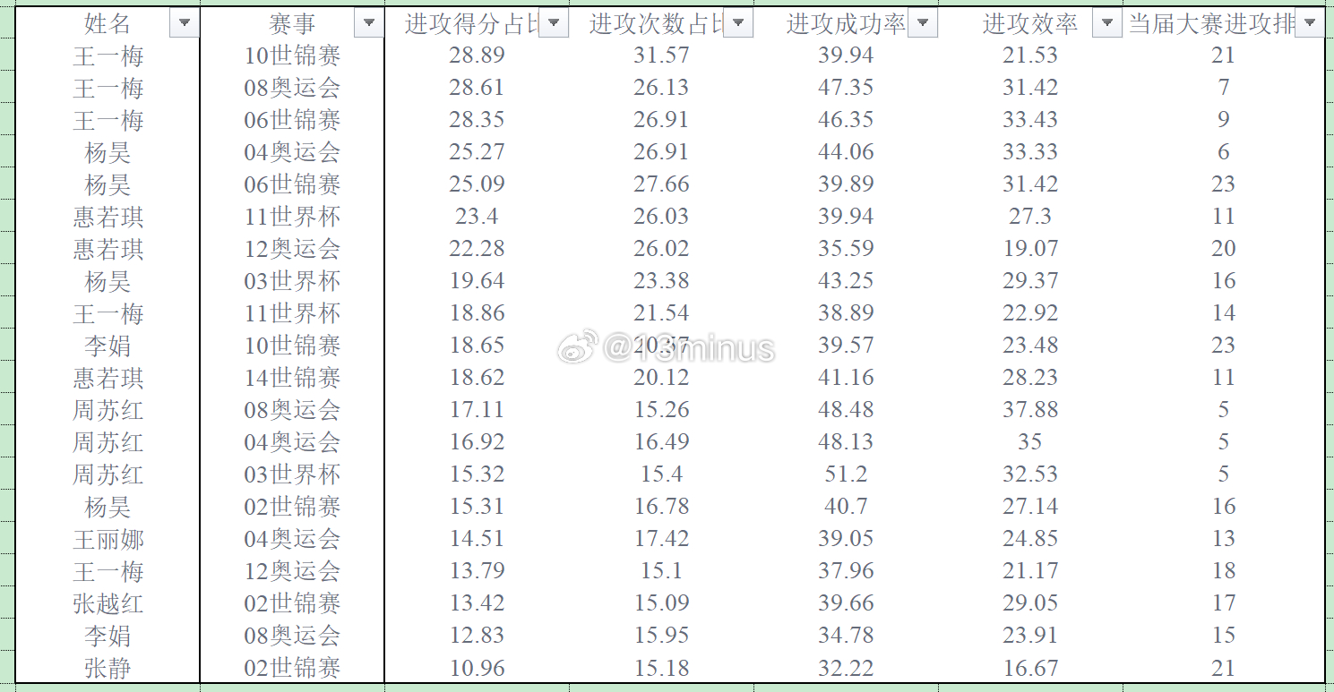Screen dimensions: 1334x692
Task: Click ranking value 14
Action: [1224, 313]
